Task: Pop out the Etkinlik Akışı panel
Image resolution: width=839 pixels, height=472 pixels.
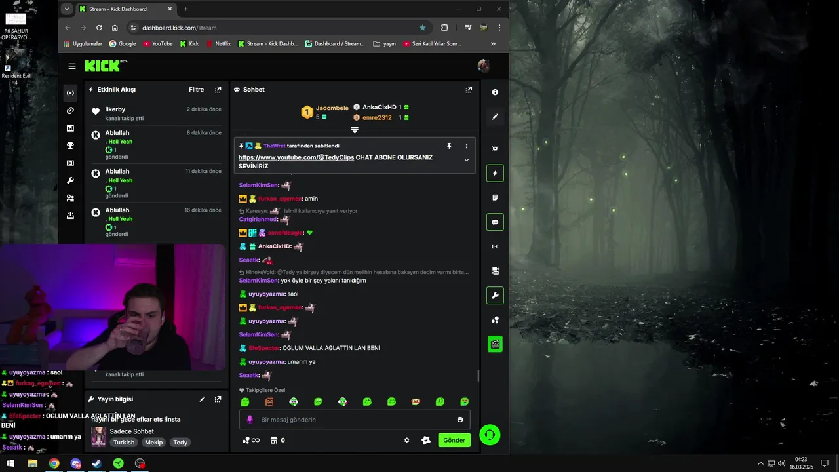Action: coord(218,90)
